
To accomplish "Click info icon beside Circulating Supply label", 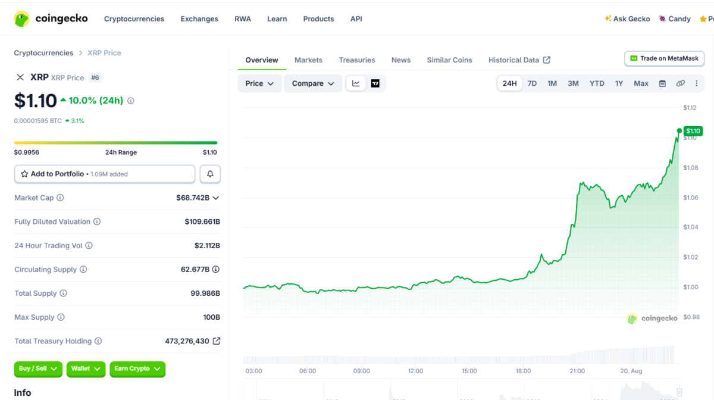I will tap(83, 269).
